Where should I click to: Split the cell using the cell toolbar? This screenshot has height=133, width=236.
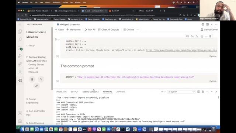202,36
